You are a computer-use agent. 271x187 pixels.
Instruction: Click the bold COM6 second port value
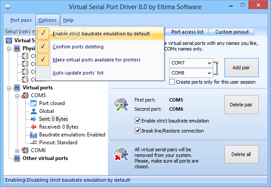[x=176, y=109]
